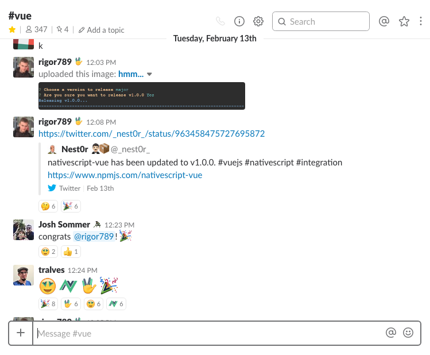Open the uploaded terminal screenshot thumbnail

[x=142, y=96]
